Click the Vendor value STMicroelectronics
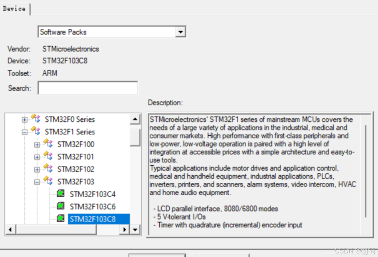 coord(71,49)
